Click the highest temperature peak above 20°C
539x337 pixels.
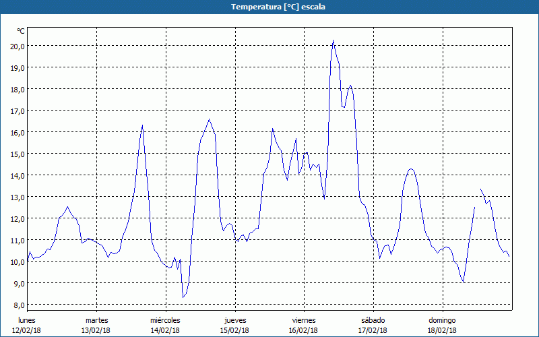point(333,41)
